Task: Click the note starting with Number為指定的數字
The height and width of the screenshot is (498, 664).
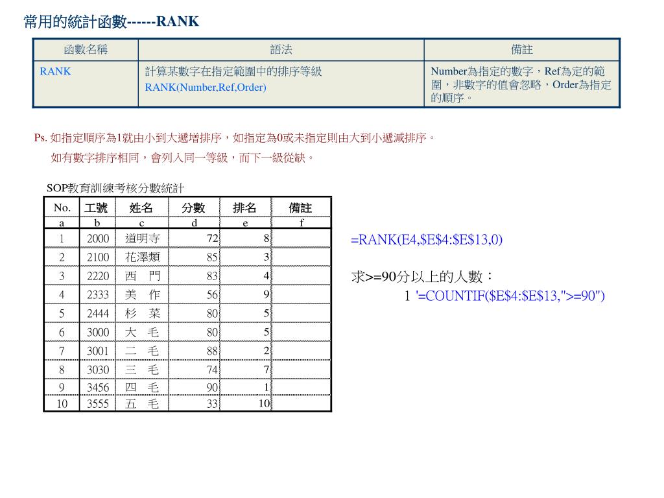Action: point(521,84)
